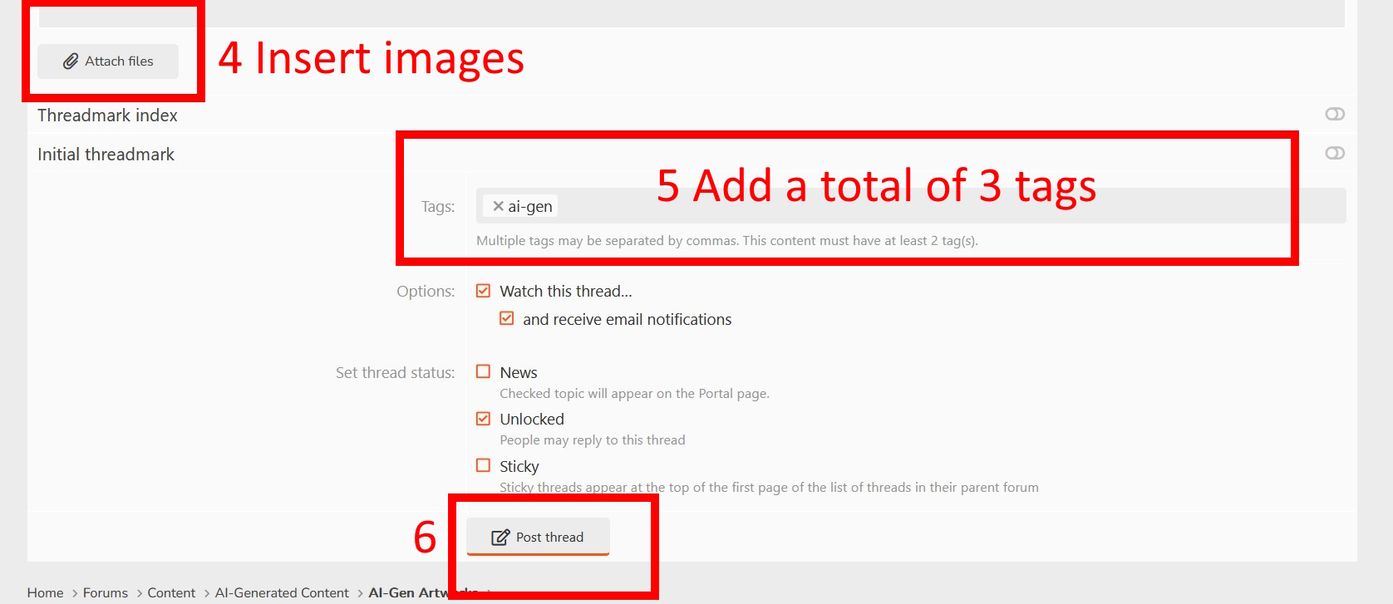Enable the News thread status checkbox
The image size is (1393, 604).
483,371
